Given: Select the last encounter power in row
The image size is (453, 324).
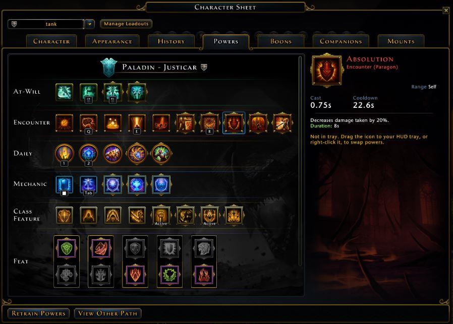Looking at the screenshot, I should [282, 123].
